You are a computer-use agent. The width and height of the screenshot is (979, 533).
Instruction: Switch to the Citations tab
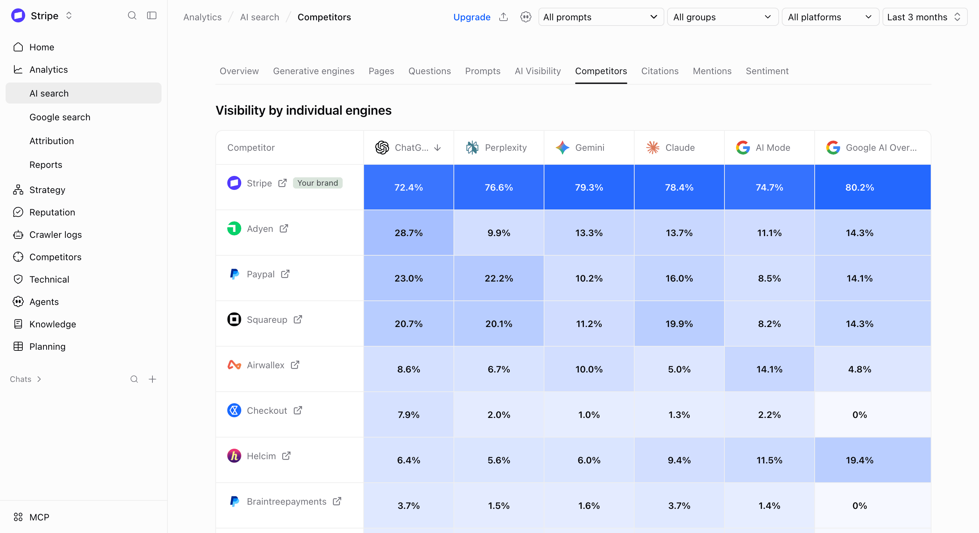[x=660, y=71]
